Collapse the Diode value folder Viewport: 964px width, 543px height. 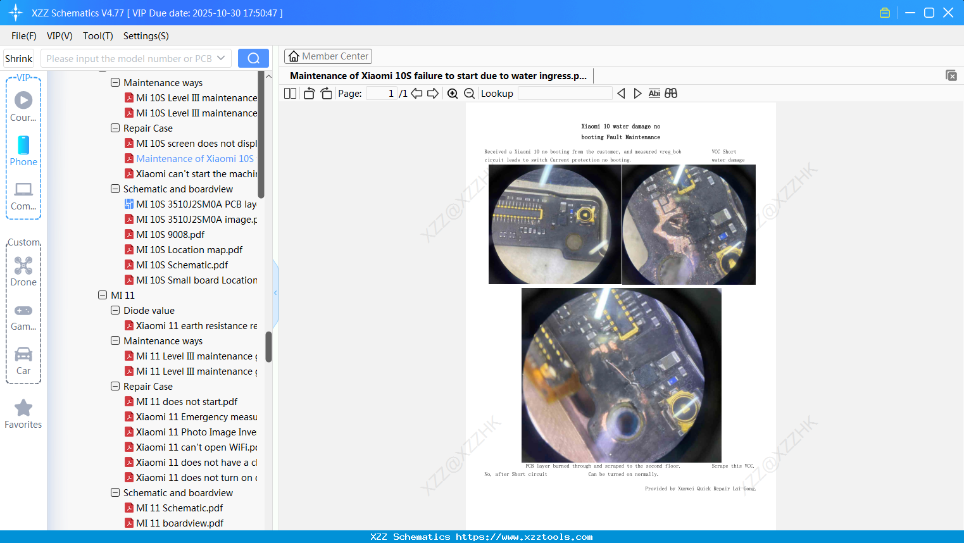coord(115,311)
